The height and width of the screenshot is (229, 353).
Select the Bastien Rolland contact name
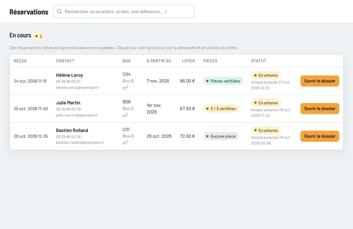click(x=72, y=130)
